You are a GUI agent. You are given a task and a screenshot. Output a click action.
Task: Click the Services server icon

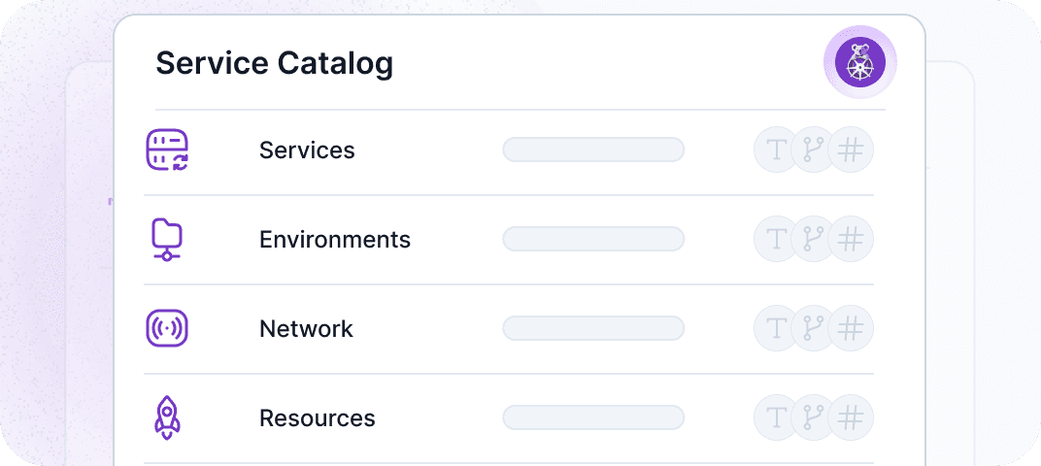coord(167,150)
